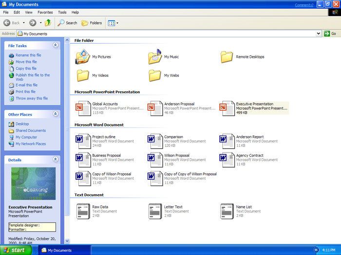Screen dimensions: 341x255
Task: Select the Raw Data text document icon
Action: click(83, 211)
